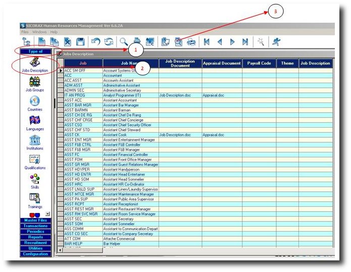Click the Undo arrow in toolbar
The height and width of the screenshot is (272, 351).
(95, 42)
